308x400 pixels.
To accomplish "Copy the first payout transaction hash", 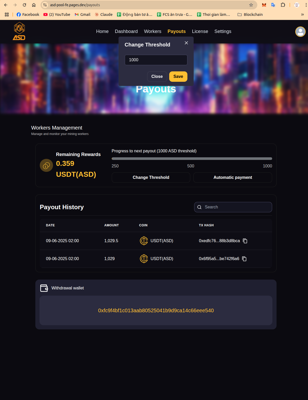I will pos(245,241).
